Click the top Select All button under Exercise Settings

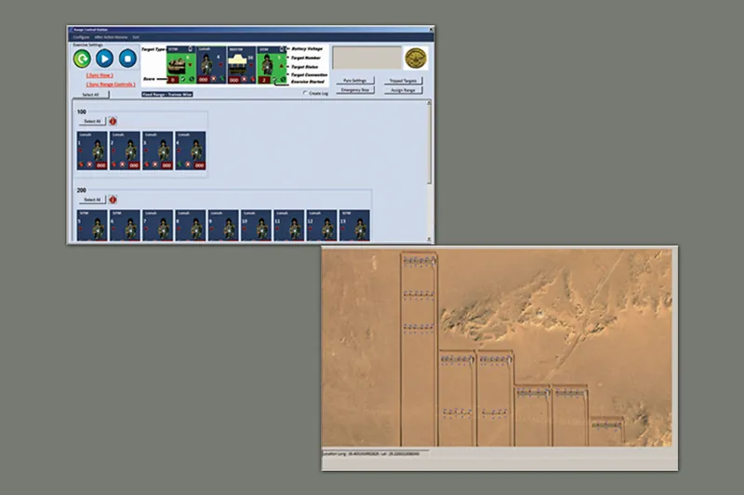[90, 95]
